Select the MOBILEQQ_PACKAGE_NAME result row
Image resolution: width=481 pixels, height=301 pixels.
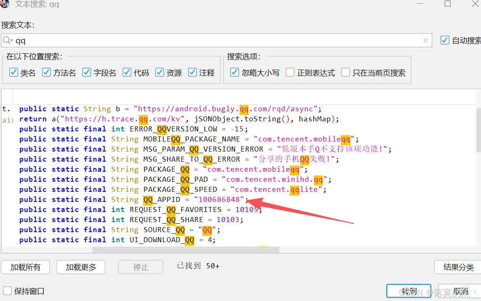click(239, 139)
